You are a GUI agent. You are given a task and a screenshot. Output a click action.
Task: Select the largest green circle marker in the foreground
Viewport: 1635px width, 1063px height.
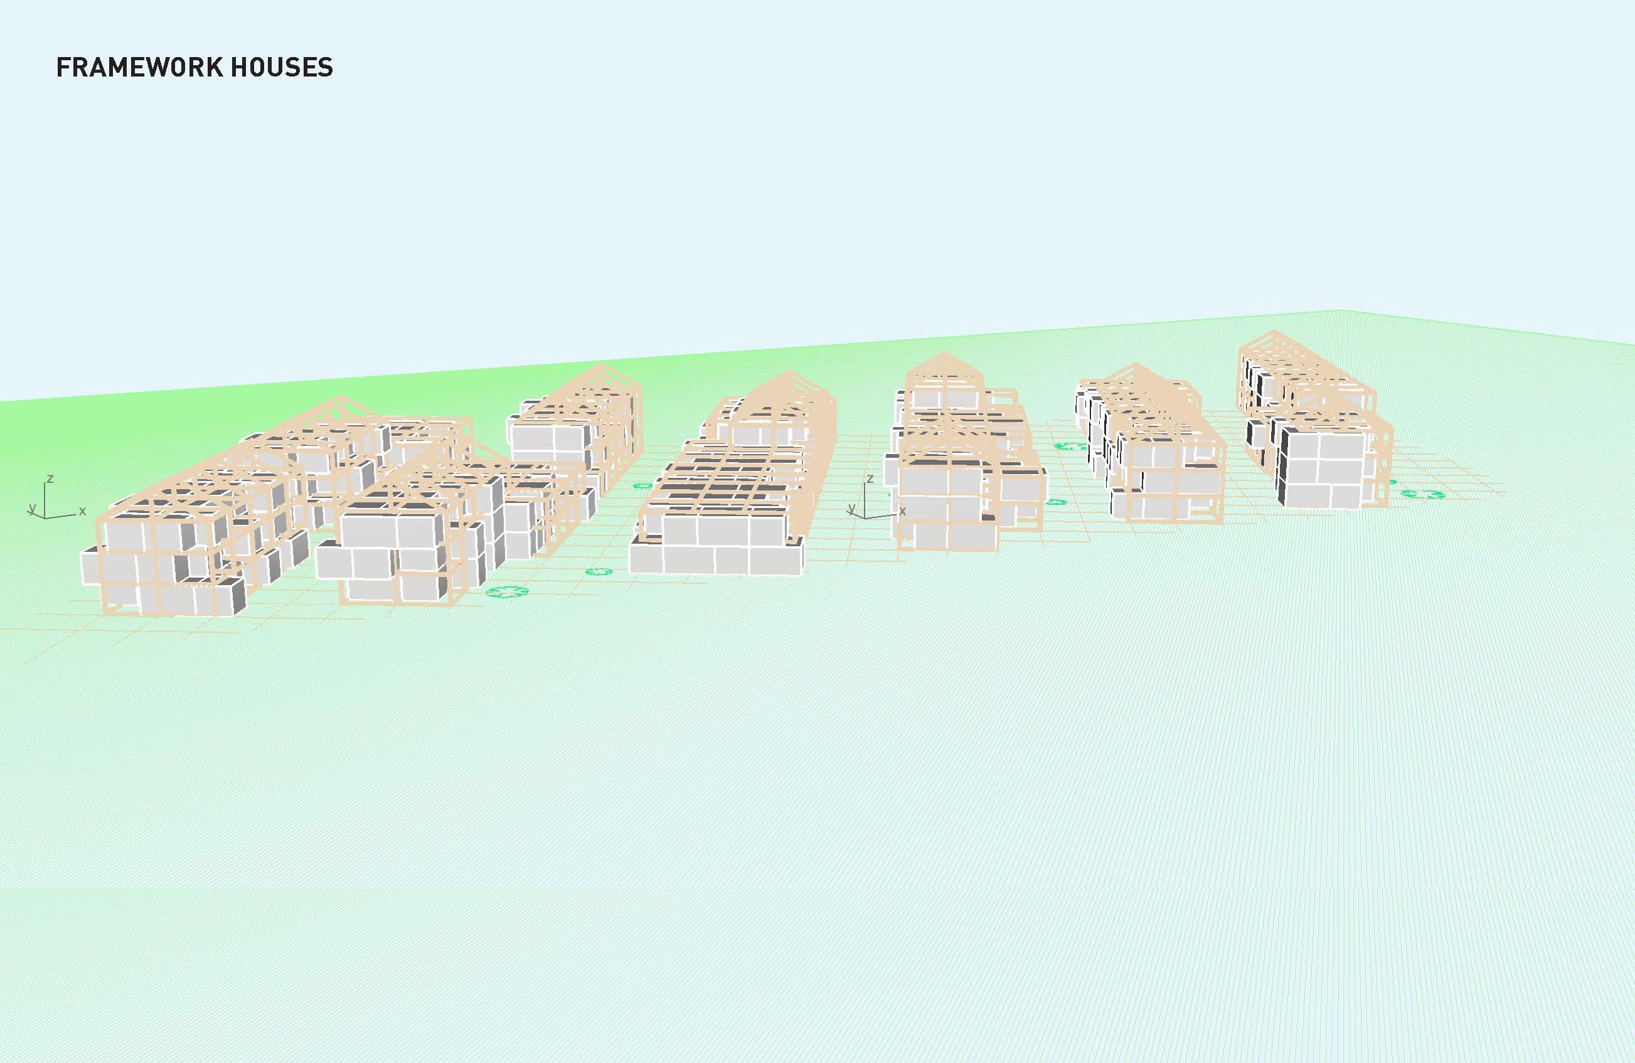507,591
